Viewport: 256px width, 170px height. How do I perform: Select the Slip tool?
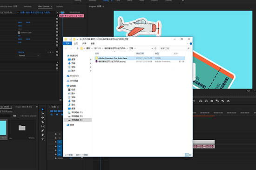tap(43, 126)
